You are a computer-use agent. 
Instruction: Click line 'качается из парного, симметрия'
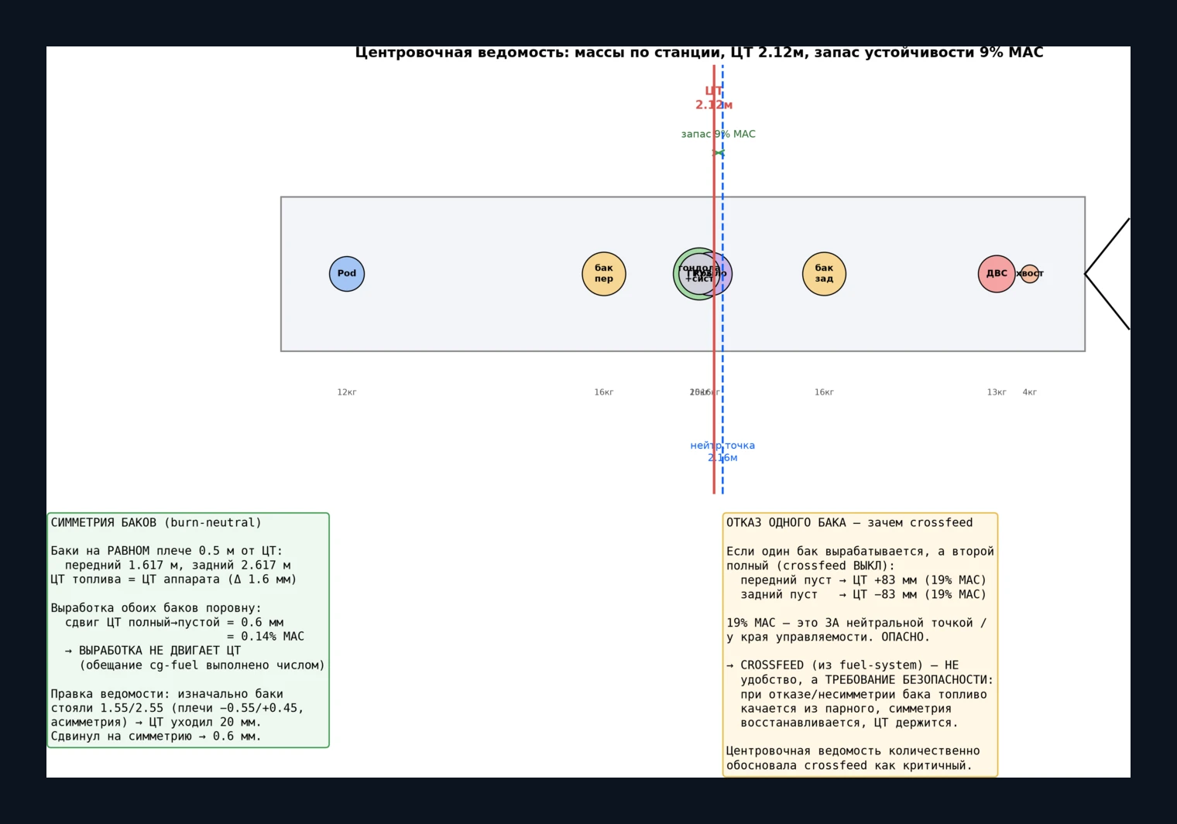point(846,709)
